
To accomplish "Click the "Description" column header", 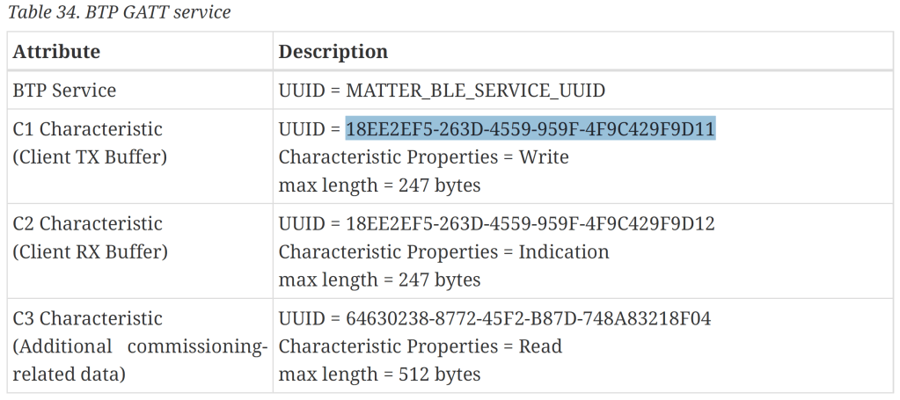I will tap(333, 52).
